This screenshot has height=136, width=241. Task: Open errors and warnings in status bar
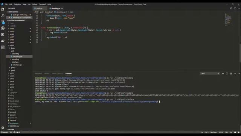tap(17, 132)
